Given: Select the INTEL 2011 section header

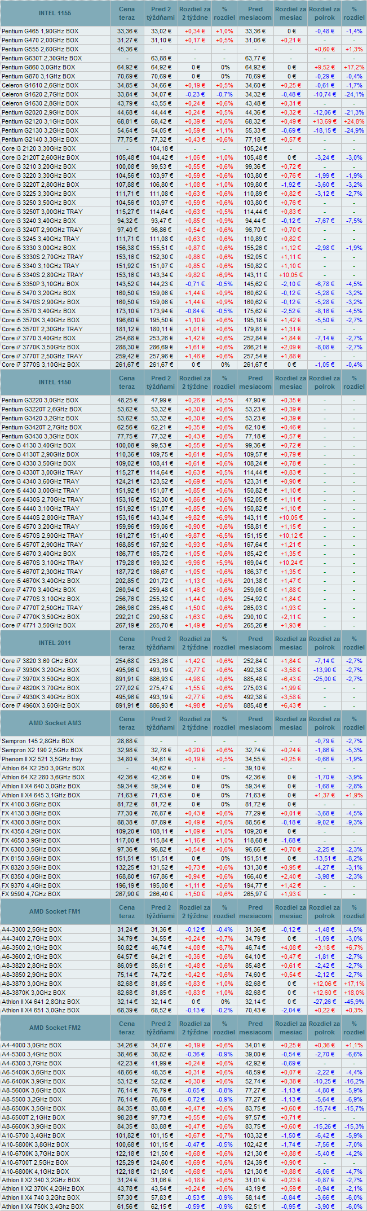Looking at the screenshot, I should pyautogui.click(x=55, y=643).
